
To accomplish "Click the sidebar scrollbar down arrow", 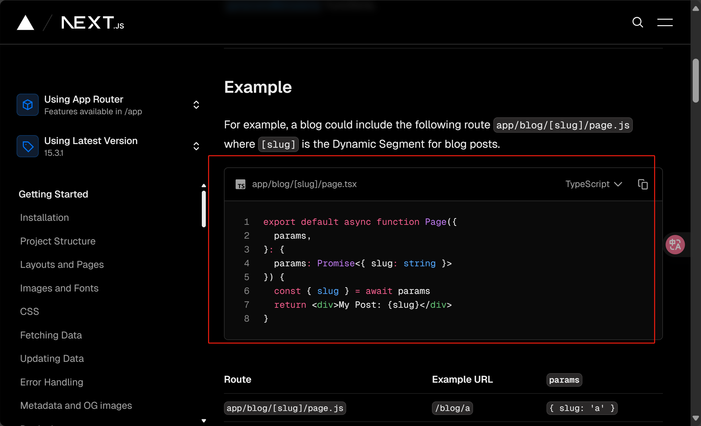I will [204, 420].
